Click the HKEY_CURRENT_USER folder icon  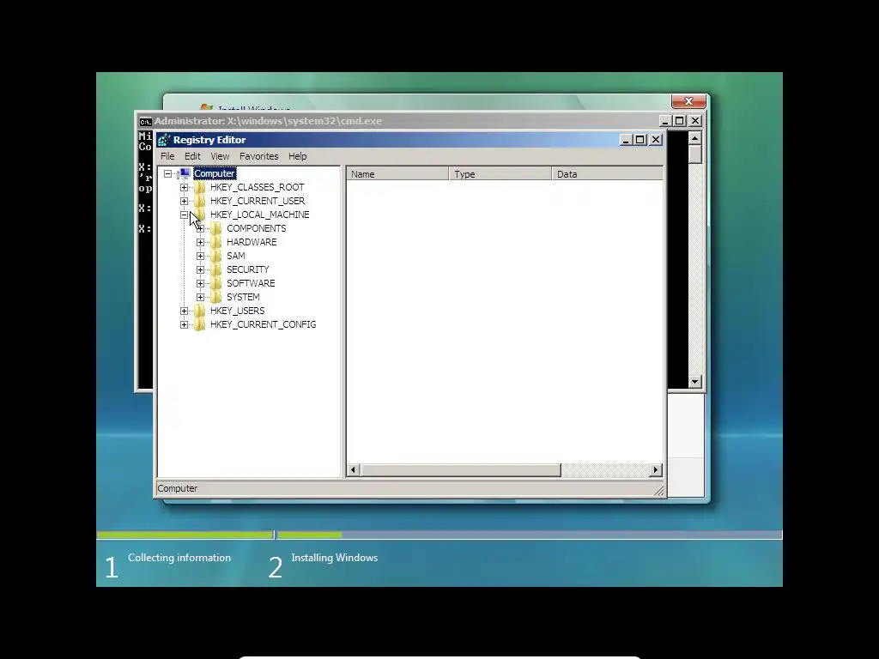click(199, 201)
